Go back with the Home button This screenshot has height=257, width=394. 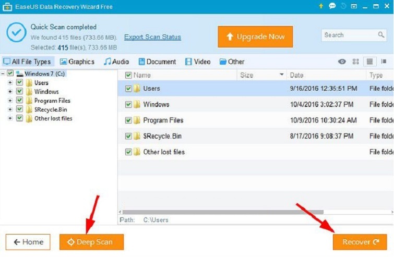(x=28, y=242)
